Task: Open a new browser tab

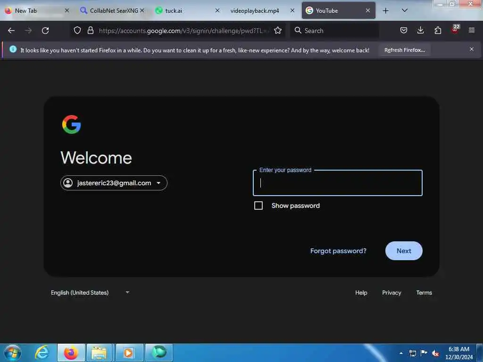Action: (385, 11)
